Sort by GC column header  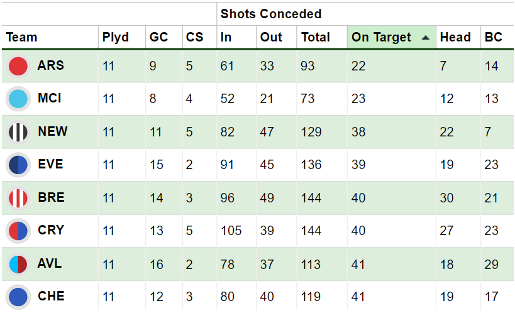coord(158,37)
